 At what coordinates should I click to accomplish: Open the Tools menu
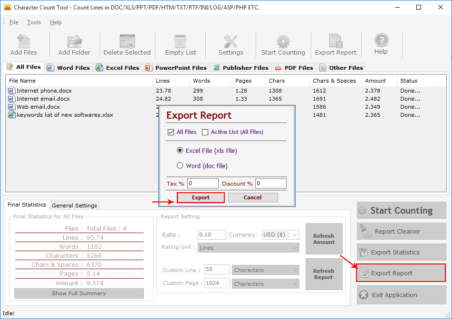point(34,22)
